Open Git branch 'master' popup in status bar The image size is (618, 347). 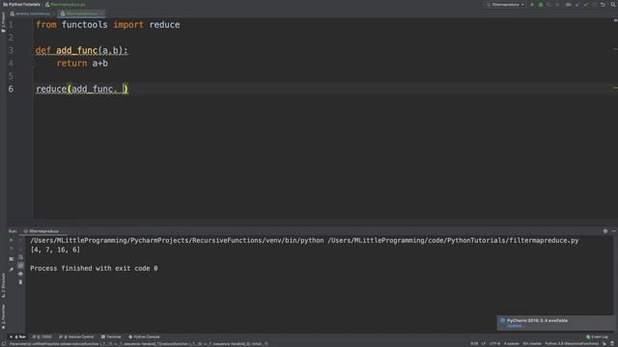pos(532,344)
